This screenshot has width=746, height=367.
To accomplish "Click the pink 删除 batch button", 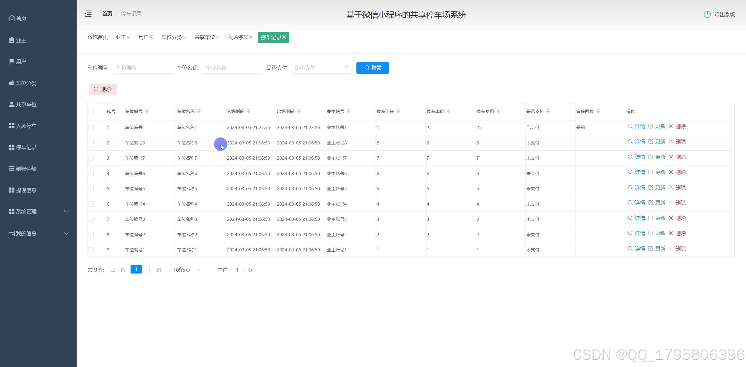I will [x=103, y=89].
